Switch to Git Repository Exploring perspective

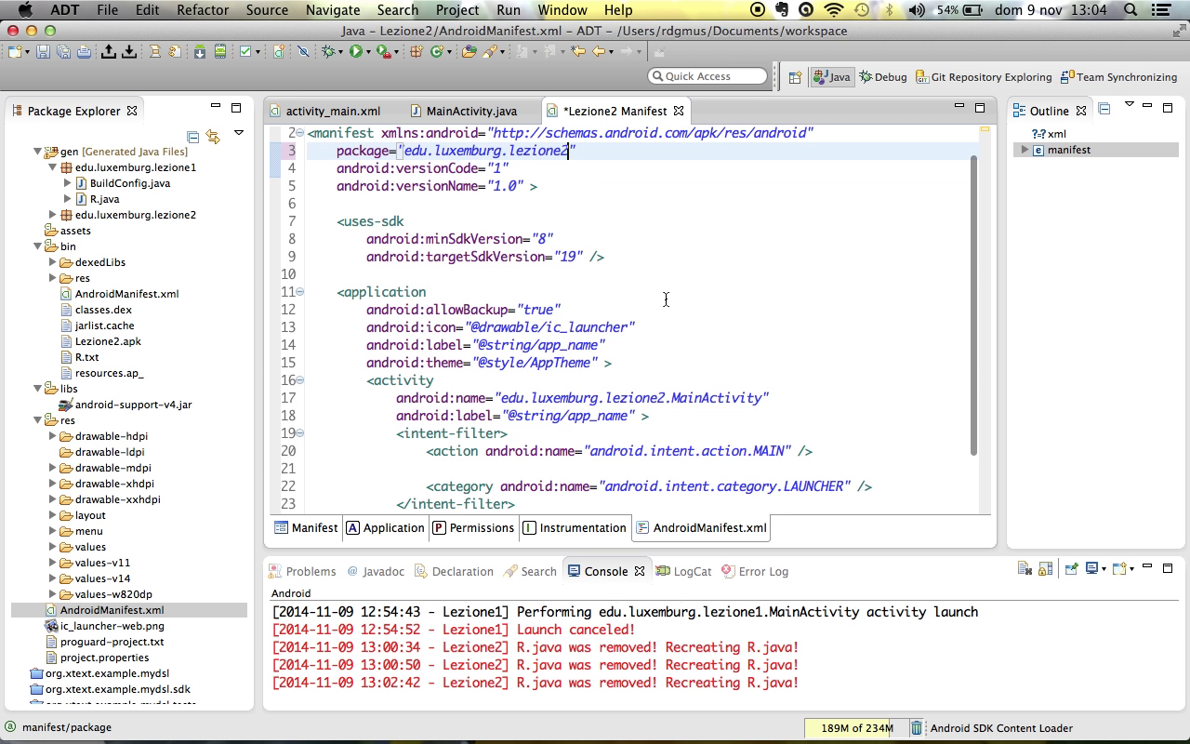tap(985, 77)
